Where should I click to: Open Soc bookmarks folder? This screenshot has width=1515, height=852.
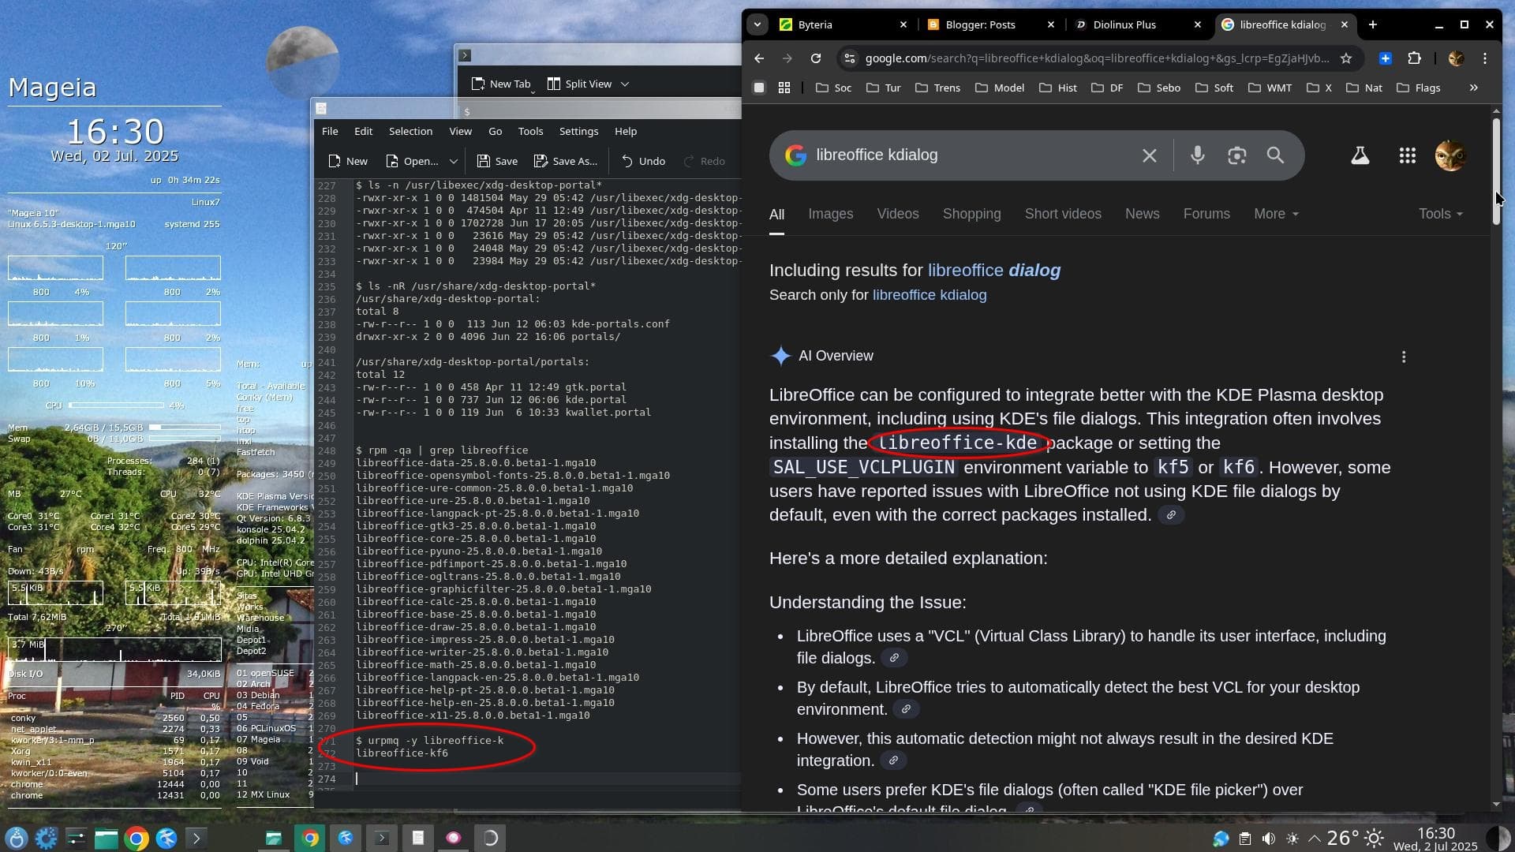pyautogui.click(x=833, y=88)
